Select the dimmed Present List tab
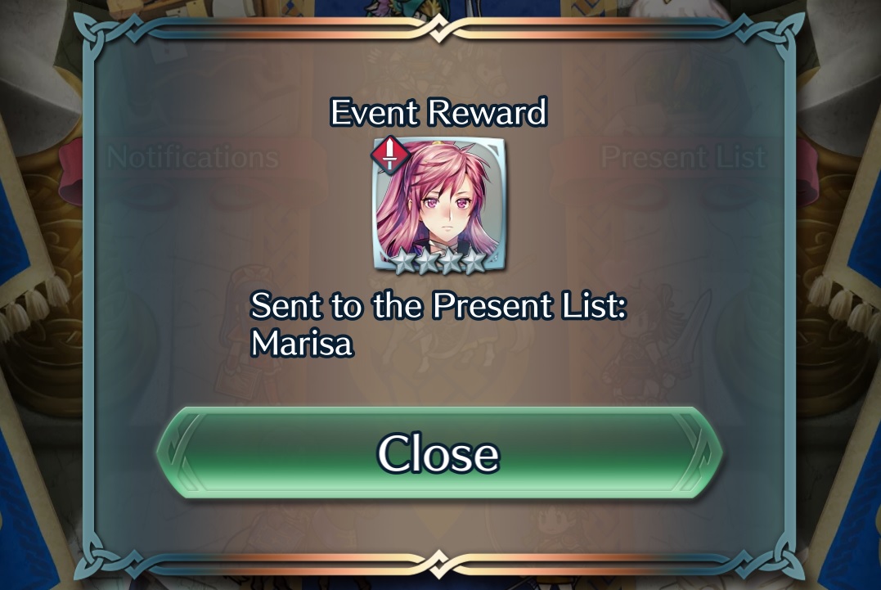 683,157
